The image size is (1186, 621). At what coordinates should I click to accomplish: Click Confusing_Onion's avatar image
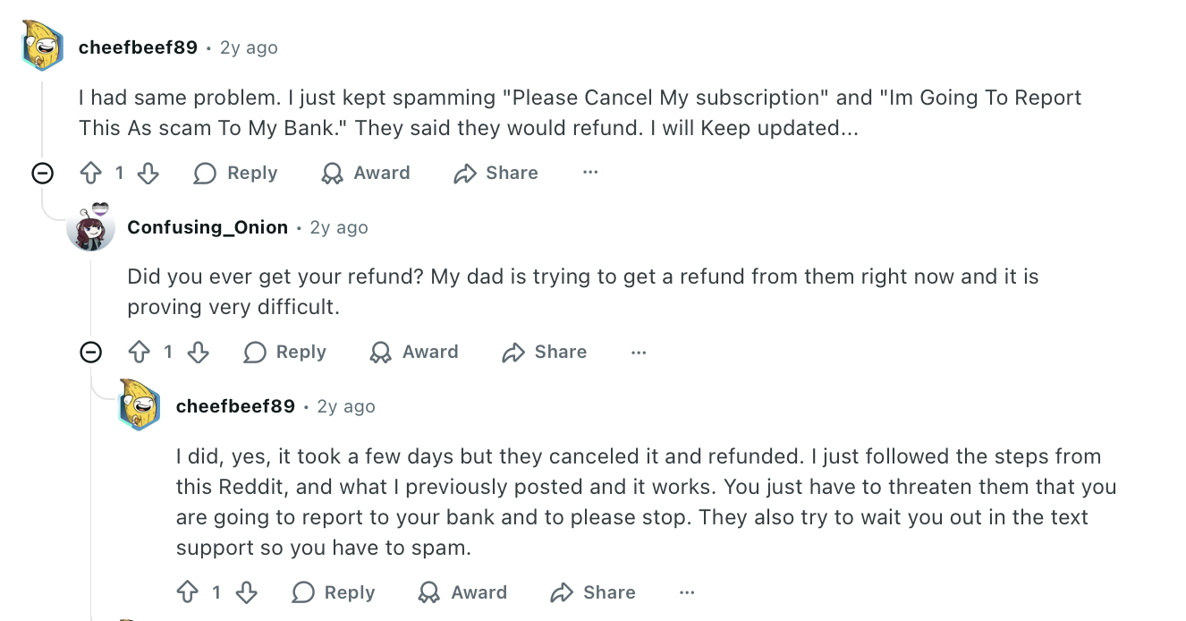pyautogui.click(x=91, y=227)
